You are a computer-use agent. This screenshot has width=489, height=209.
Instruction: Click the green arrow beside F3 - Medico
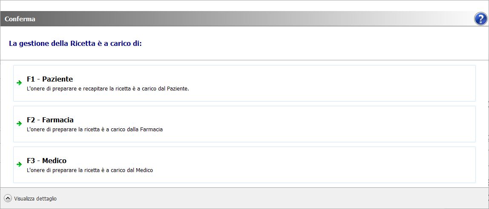click(x=19, y=164)
